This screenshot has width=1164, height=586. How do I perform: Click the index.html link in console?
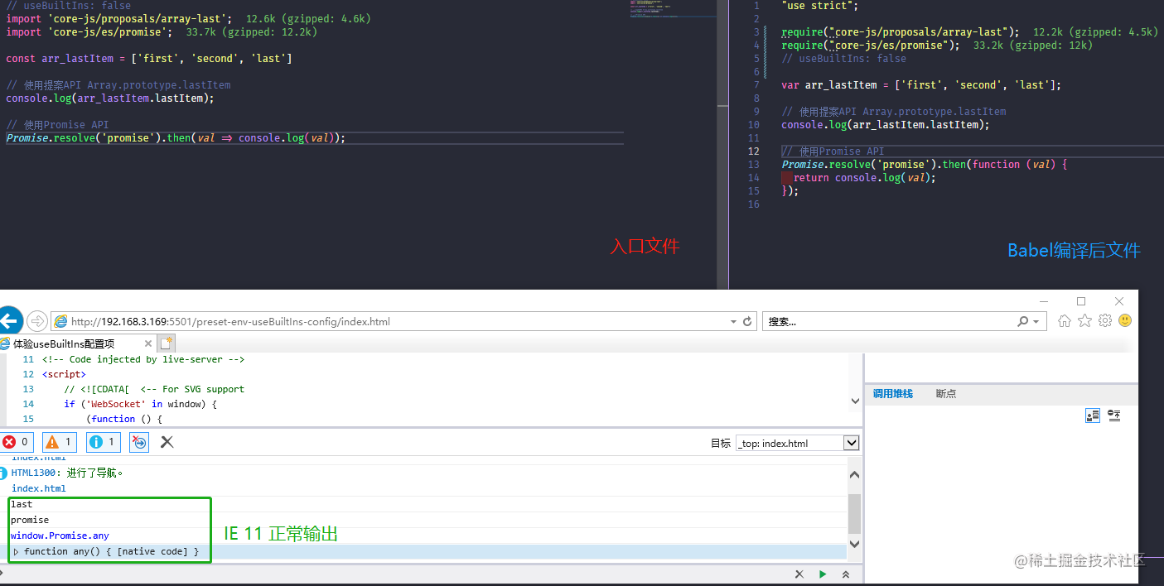coord(38,488)
